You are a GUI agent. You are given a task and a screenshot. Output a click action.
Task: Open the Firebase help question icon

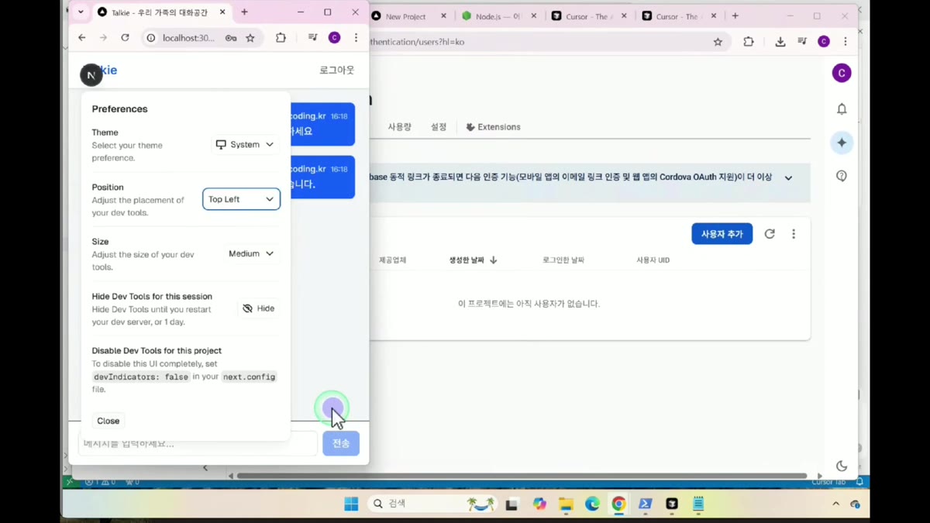[842, 176]
